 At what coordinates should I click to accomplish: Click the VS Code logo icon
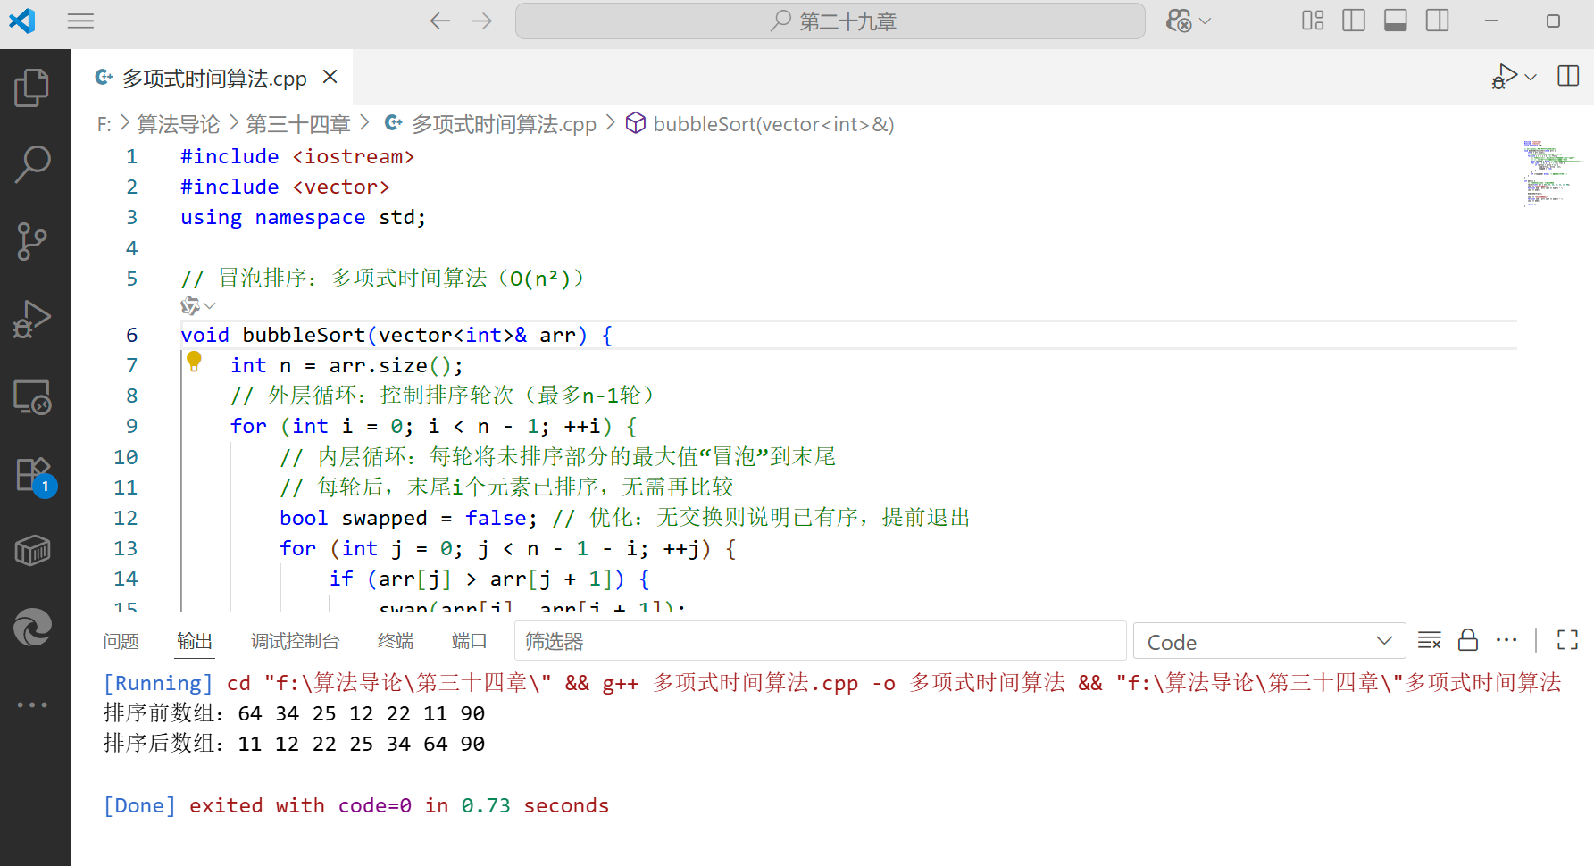click(x=21, y=21)
